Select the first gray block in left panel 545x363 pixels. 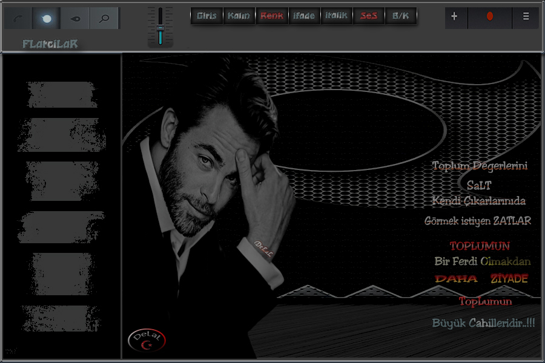pyautogui.click(x=62, y=95)
